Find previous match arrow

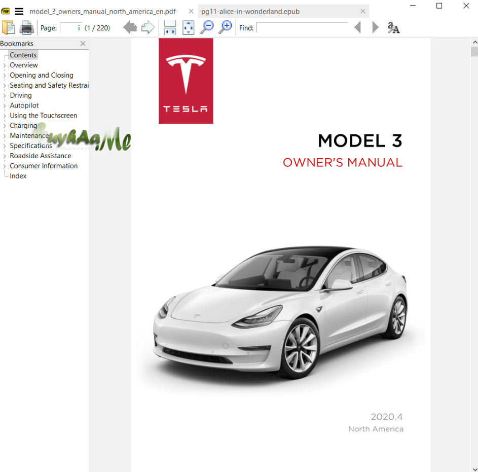(358, 27)
